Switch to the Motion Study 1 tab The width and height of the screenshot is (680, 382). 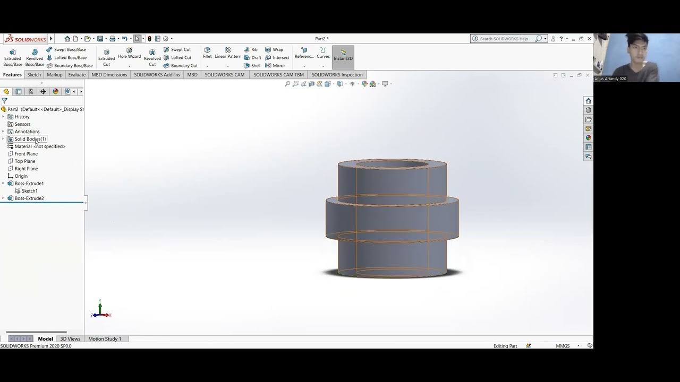(105, 339)
